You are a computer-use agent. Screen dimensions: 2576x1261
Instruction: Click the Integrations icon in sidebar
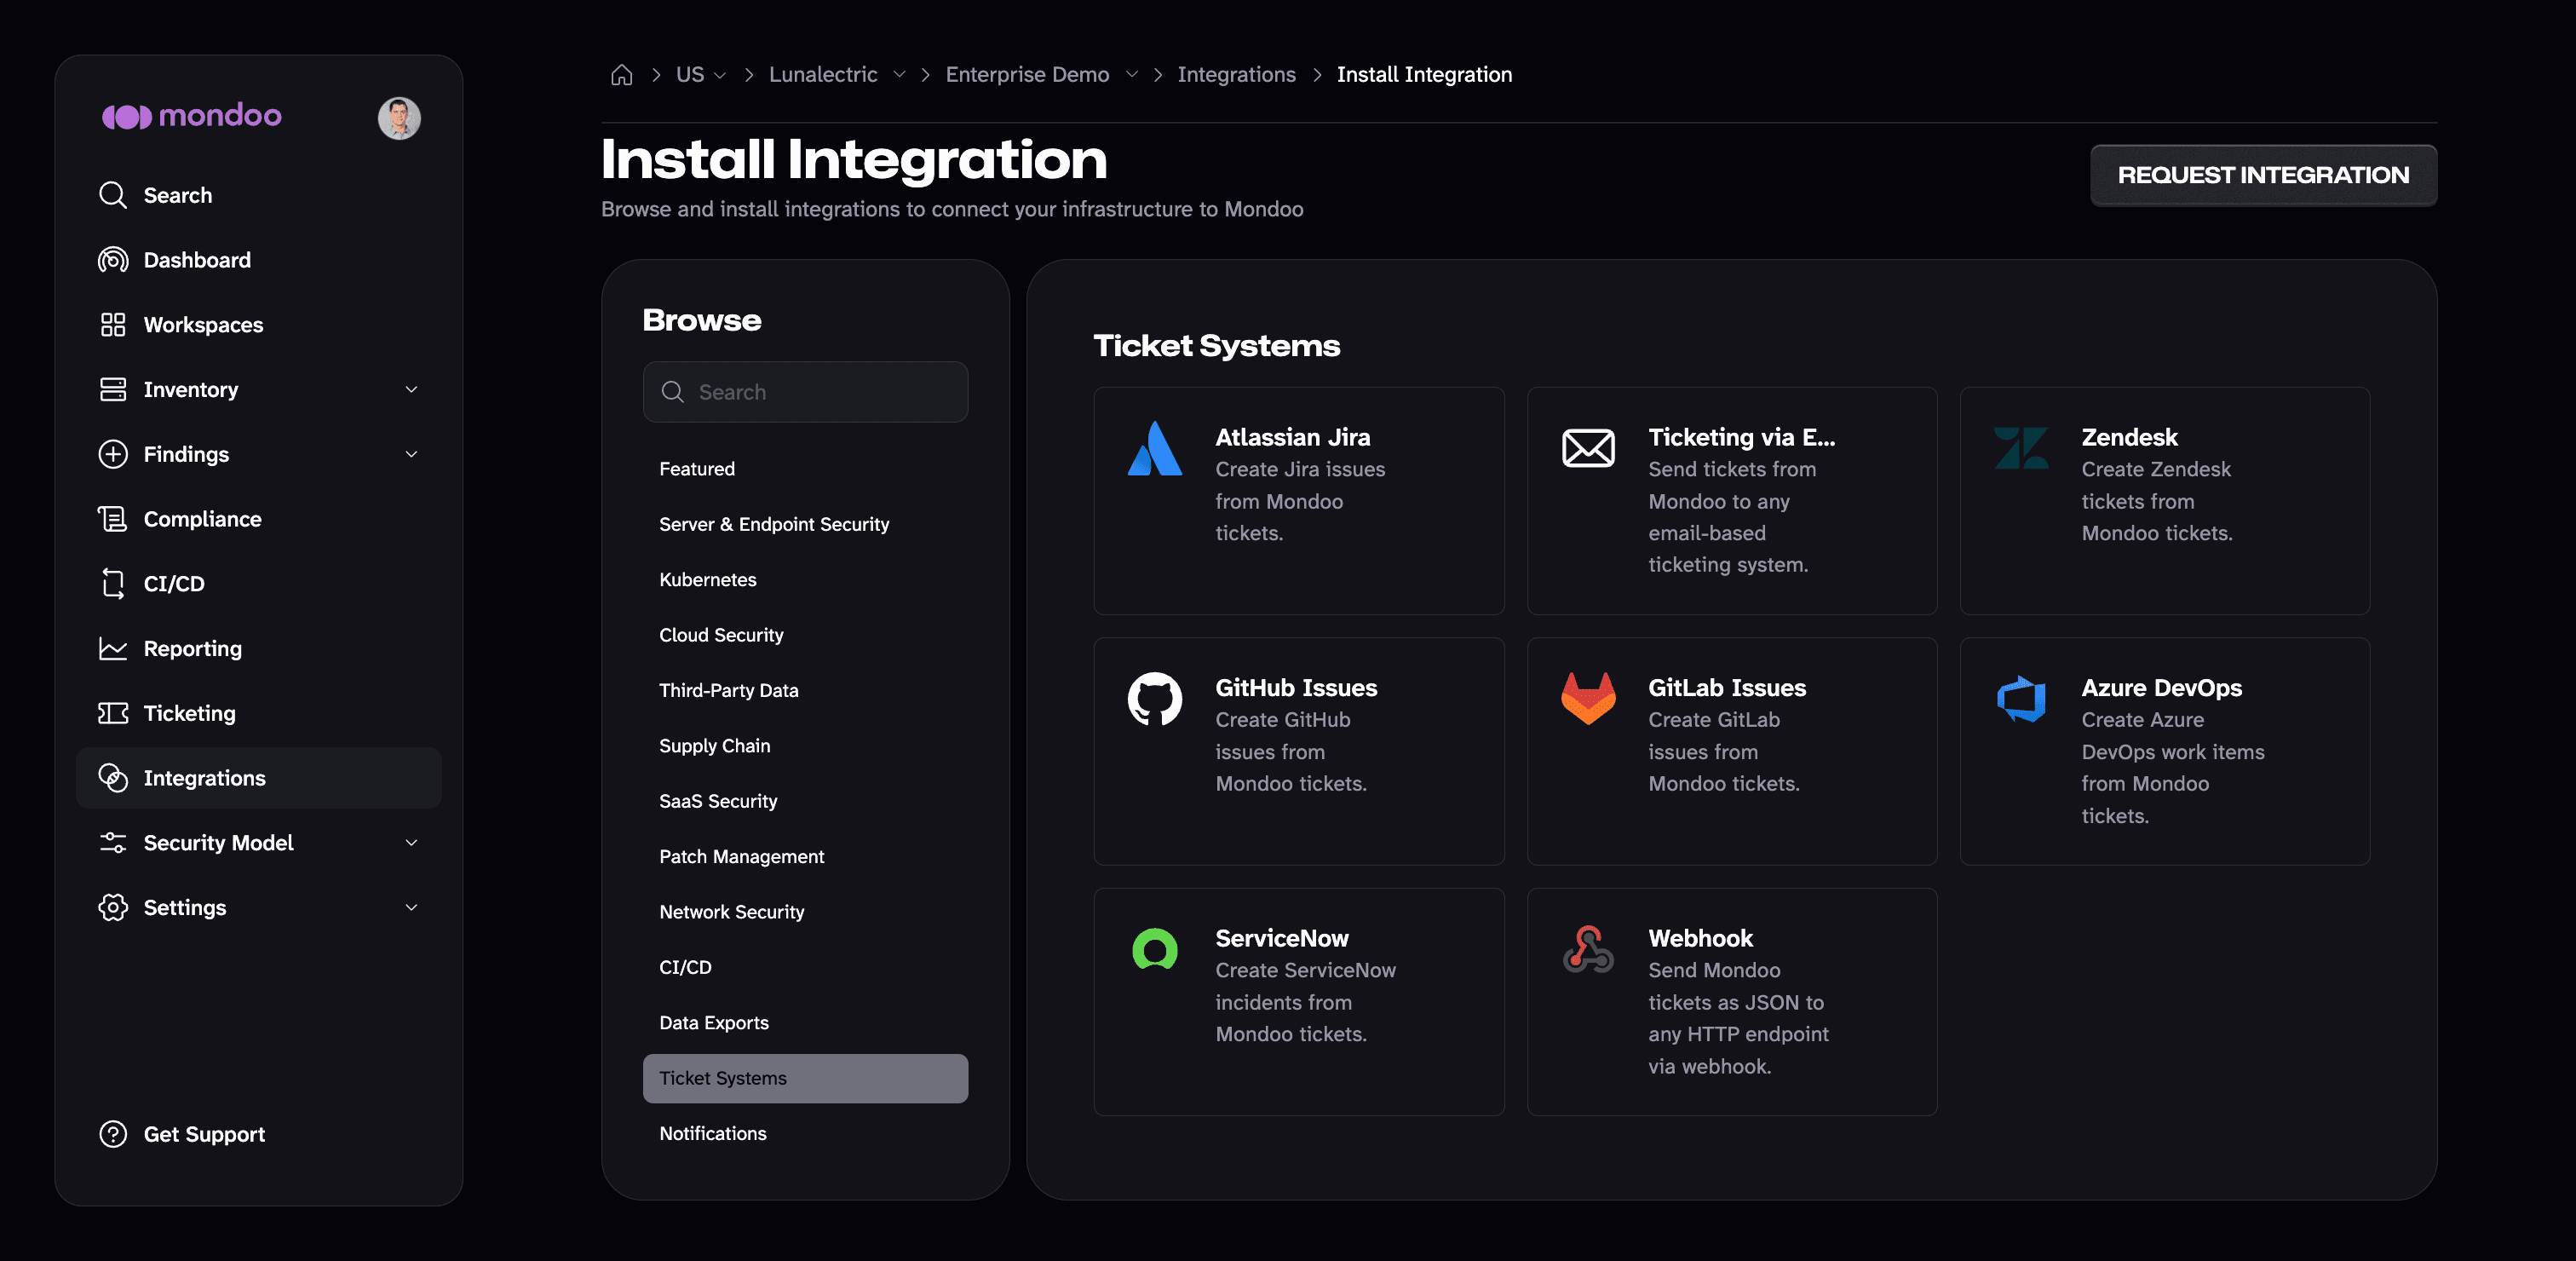point(113,778)
